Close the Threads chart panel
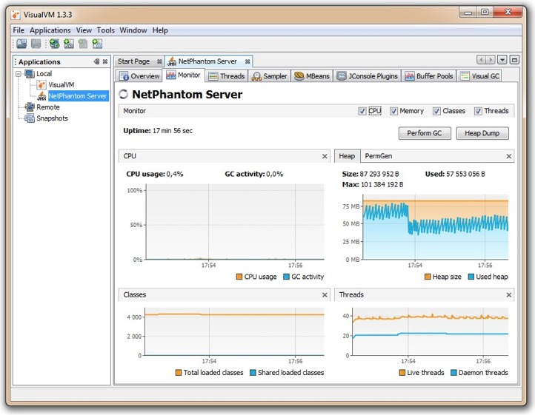535x415 pixels. pos(509,294)
